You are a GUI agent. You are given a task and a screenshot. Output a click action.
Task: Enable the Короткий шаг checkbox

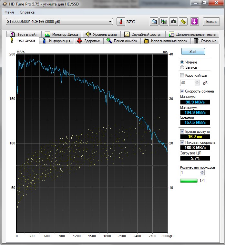tap(182, 75)
